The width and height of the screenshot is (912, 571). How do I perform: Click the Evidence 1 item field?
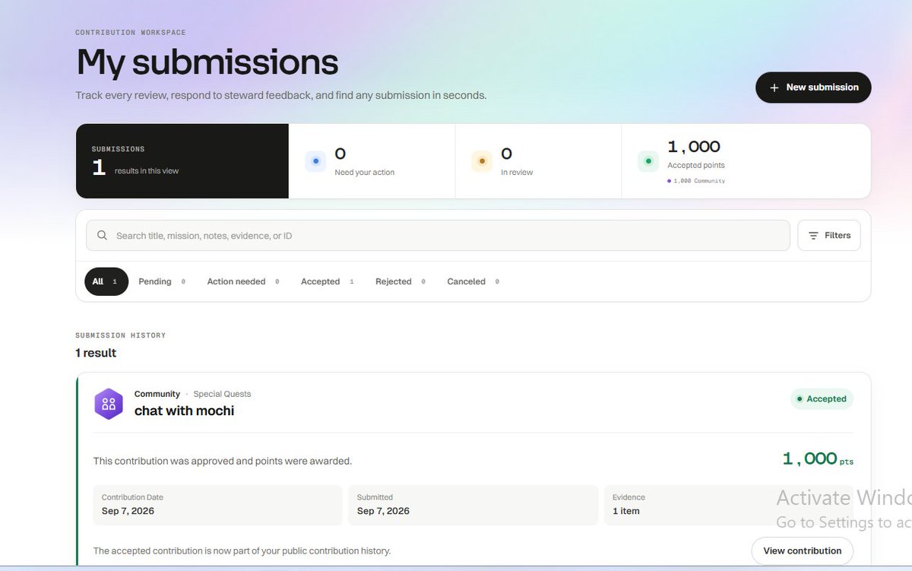point(728,505)
